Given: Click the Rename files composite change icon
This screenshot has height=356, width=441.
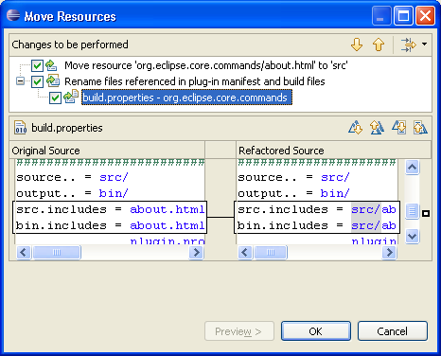Looking at the screenshot, I should [53, 81].
